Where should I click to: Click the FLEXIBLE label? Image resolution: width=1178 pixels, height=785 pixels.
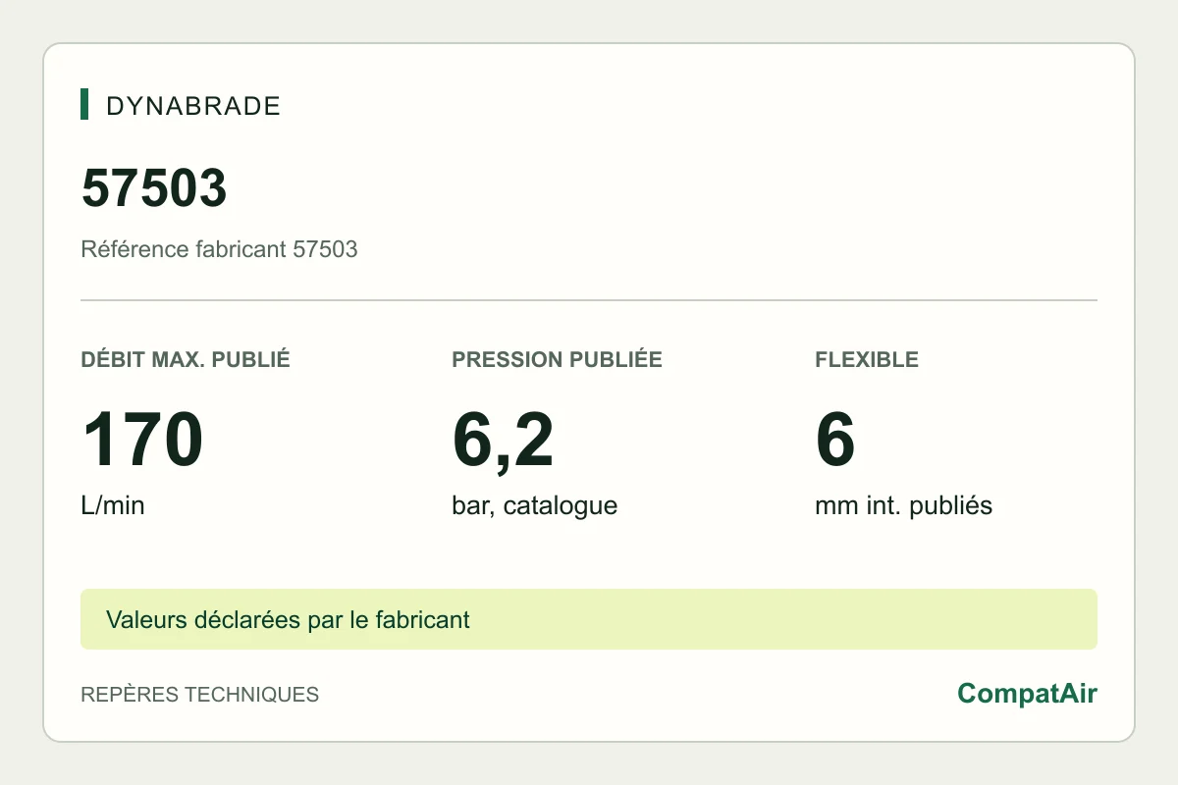click(867, 359)
